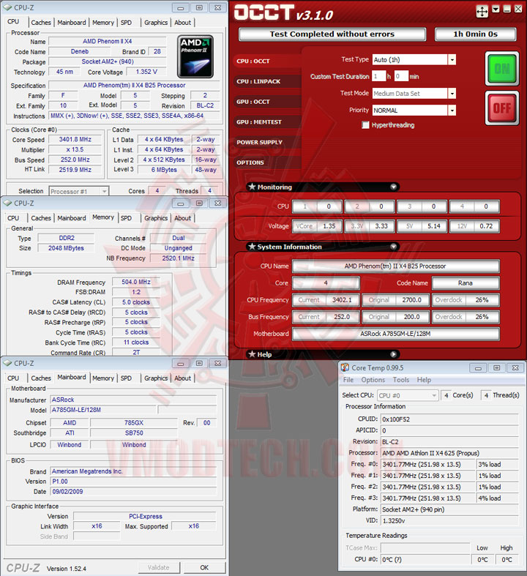
Task: Click the Mainboard CPU-Z window title icon
Action: (8, 363)
